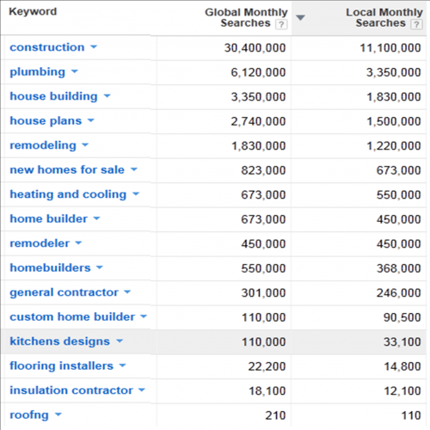This screenshot has width=430, height=430.
Task: Click the 14,800 local searches cell
Action: [402, 366]
